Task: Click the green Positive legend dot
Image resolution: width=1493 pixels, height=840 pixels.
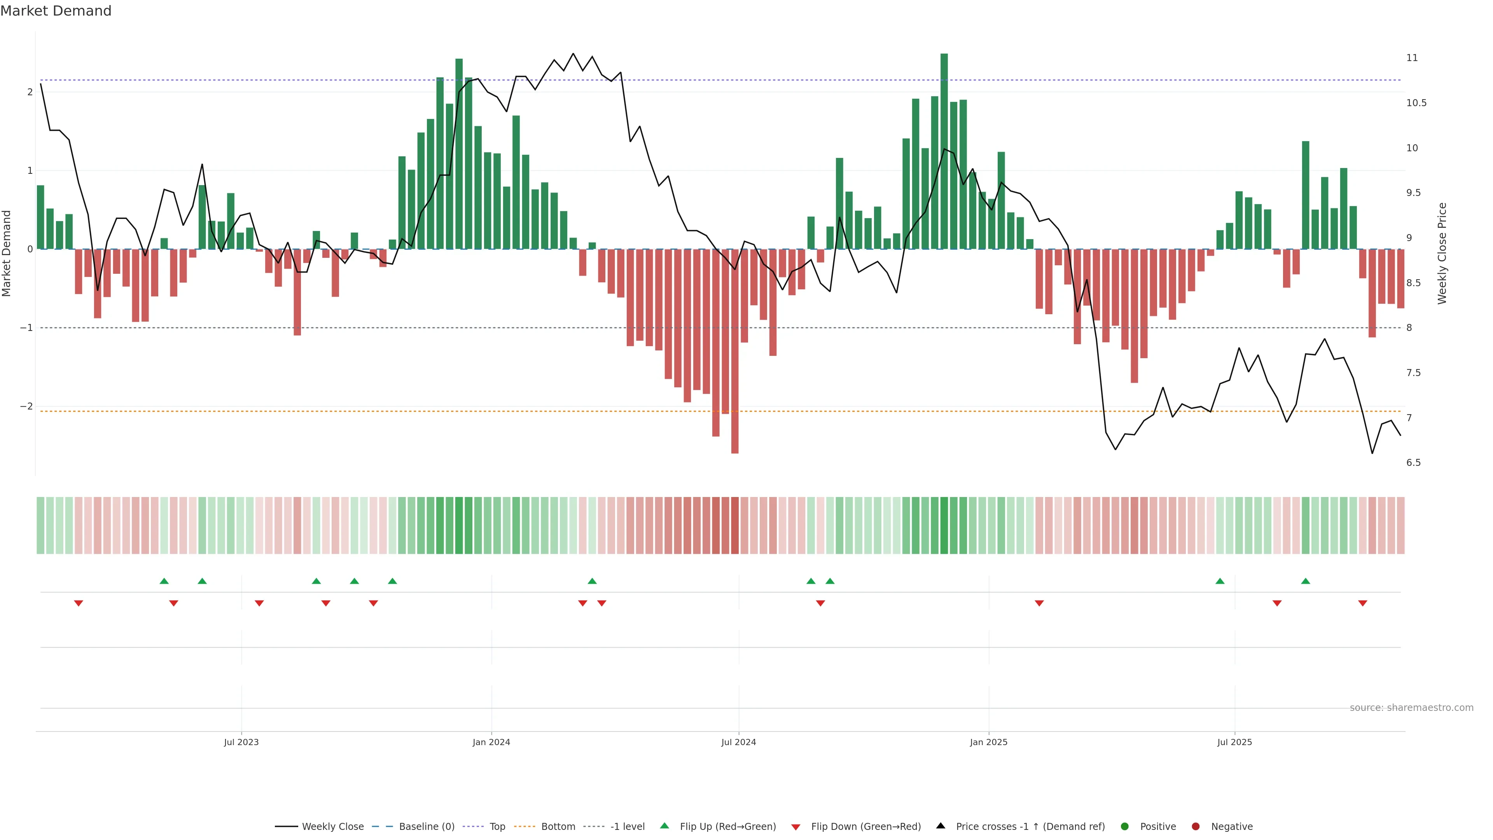Action: tap(1124, 826)
